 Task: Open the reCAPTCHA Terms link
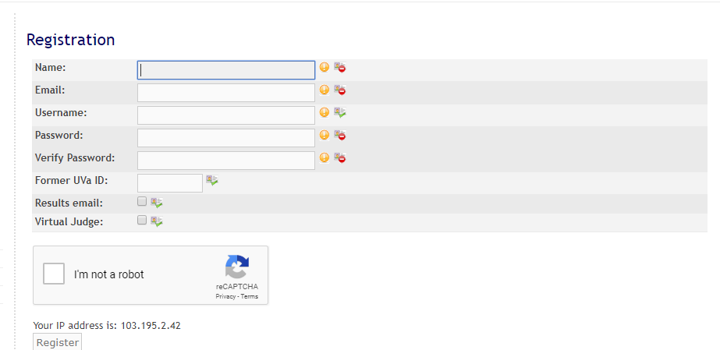tap(250, 296)
